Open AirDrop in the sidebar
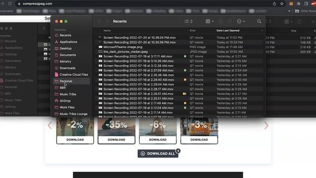The image size is (316, 178). pos(65,101)
